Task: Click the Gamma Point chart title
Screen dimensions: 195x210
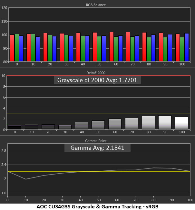Action: (96, 141)
